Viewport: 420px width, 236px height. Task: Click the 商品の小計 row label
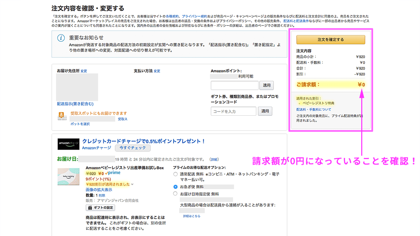tap(306, 57)
